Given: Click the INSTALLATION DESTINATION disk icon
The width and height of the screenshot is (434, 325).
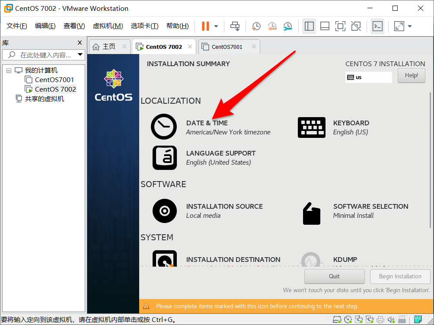Looking at the screenshot, I should tap(165, 258).
